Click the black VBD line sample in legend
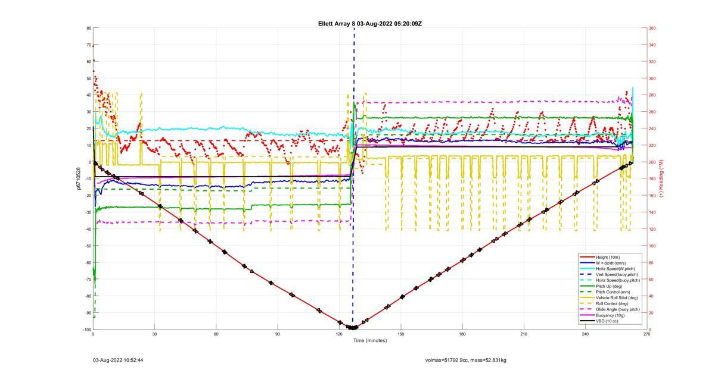This screenshot has width=715, height=370. (x=587, y=321)
